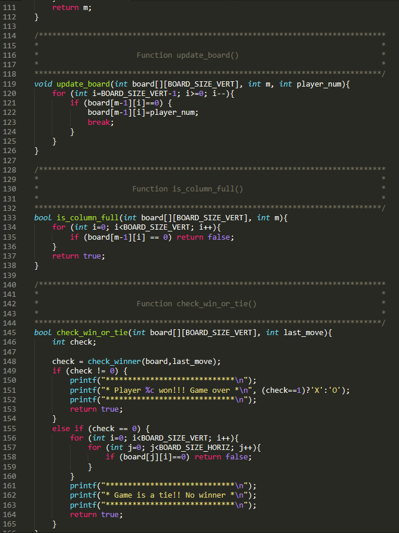Click the check_winner function call

(x=114, y=362)
